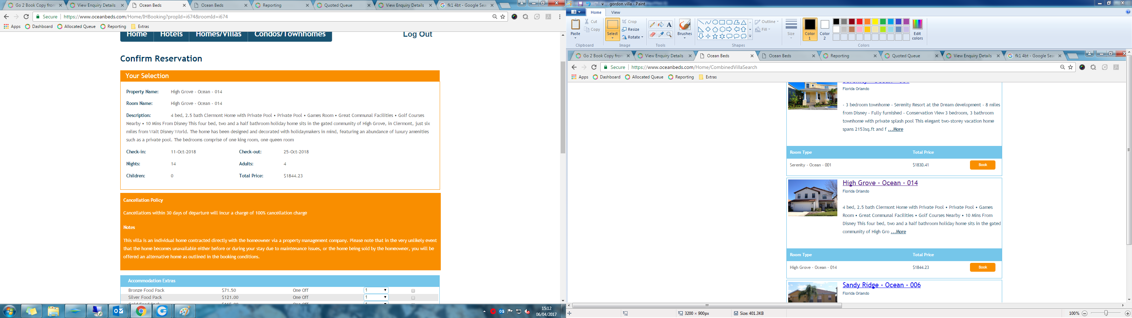Close the Quoted Queue browser tab
Screen dimensions: 1132x318
point(369,5)
